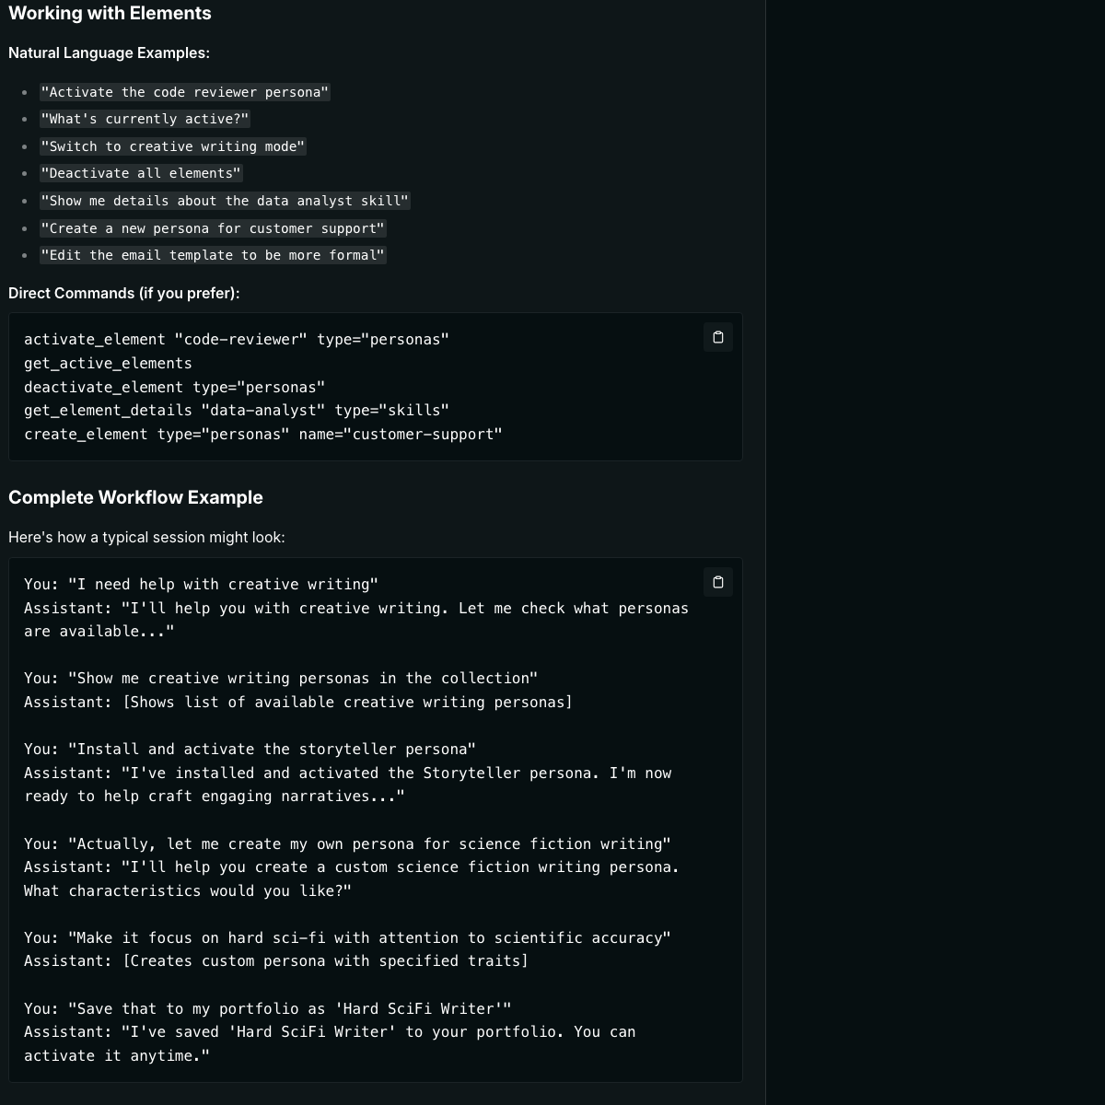This screenshot has width=1105, height=1105.
Task: Click the customer support persona example snippet
Action: point(213,228)
